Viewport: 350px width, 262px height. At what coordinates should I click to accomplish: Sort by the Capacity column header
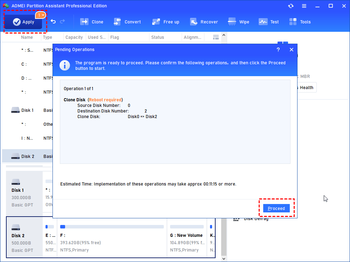74,37
